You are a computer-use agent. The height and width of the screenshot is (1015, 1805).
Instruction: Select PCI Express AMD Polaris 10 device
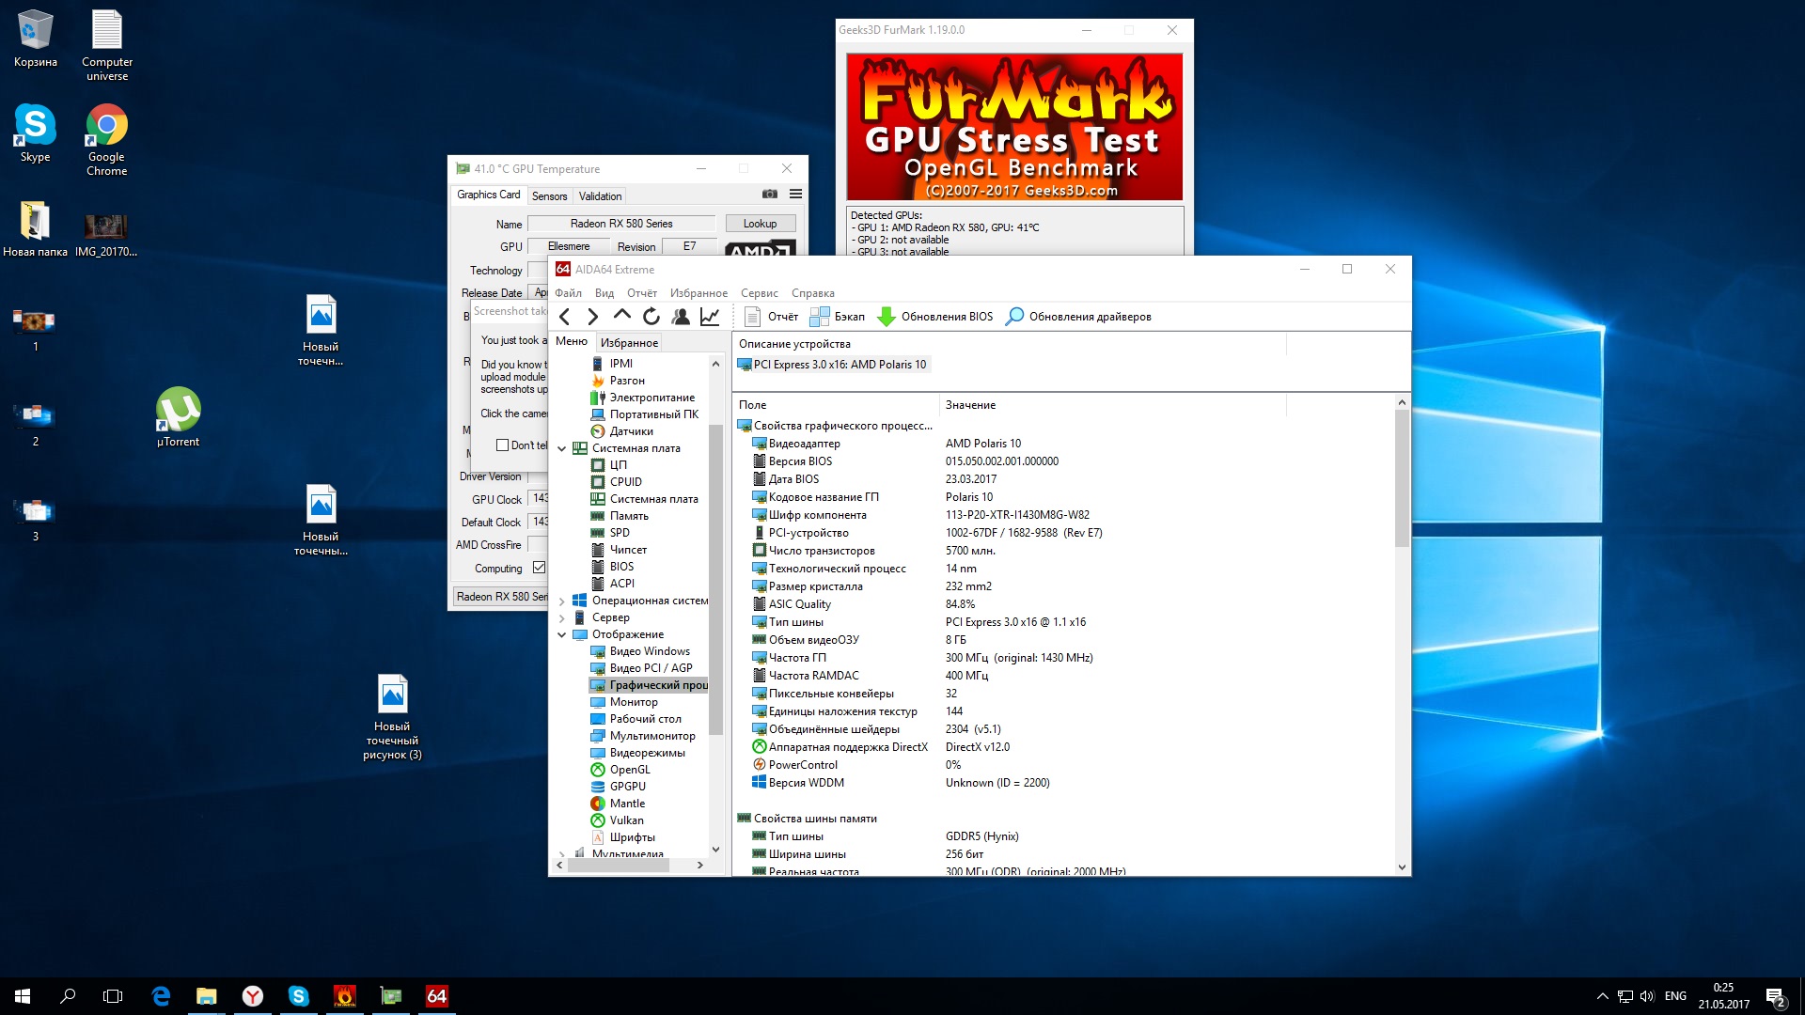(833, 365)
